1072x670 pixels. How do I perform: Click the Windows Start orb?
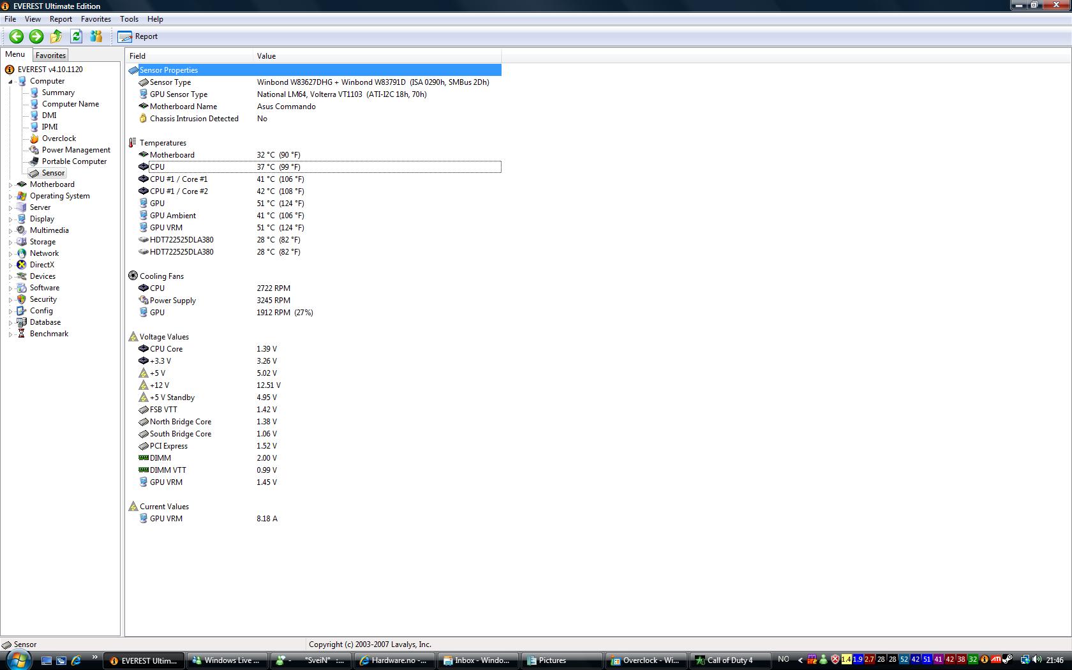[17, 660]
